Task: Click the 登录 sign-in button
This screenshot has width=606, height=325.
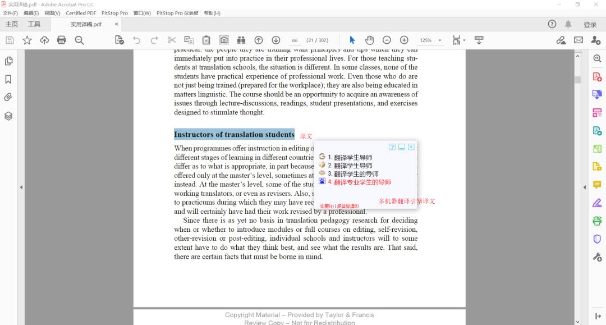Action: coord(590,24)
